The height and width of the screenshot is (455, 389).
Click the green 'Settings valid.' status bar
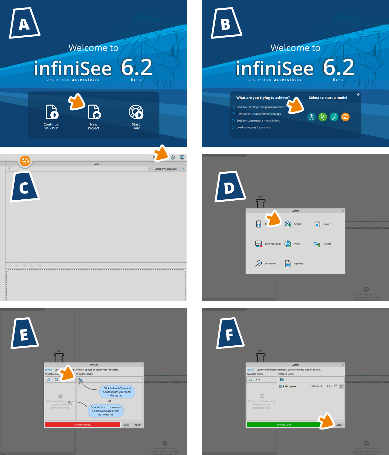[x=284, y=425]
